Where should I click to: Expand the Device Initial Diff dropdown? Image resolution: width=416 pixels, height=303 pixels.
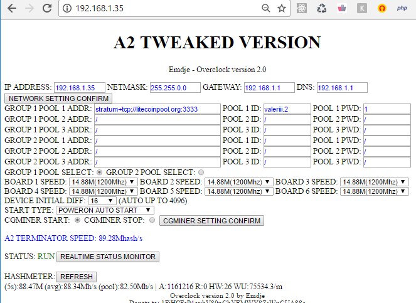102,201
